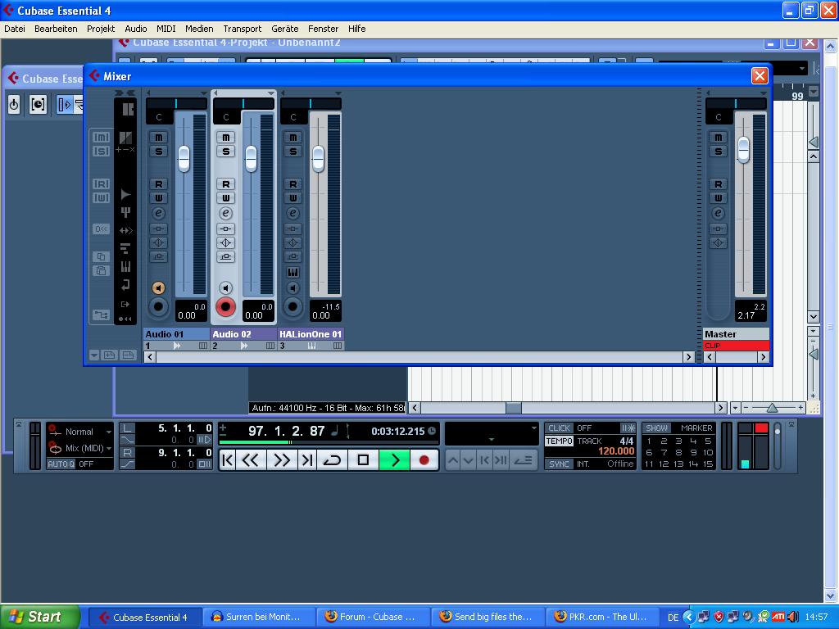
Task: Open Master channel strip options dropdown
Action: coord(764,93)
